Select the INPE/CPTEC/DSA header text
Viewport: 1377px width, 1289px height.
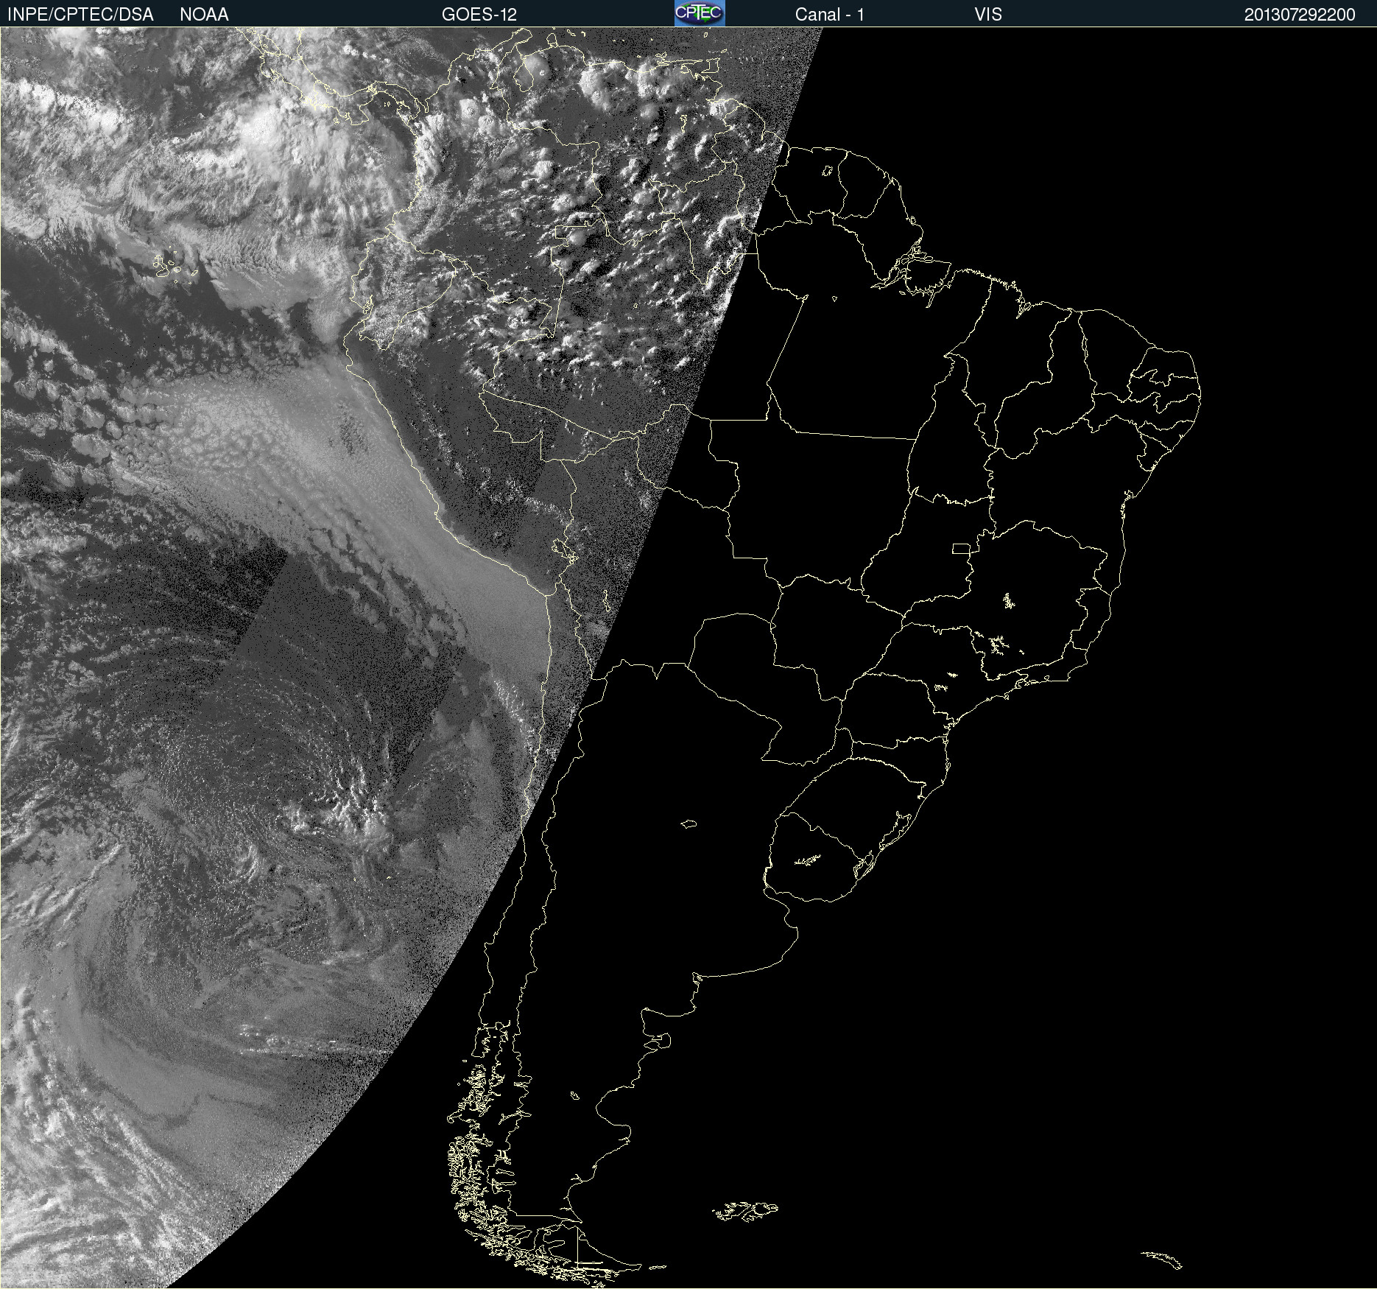point(80,15)
